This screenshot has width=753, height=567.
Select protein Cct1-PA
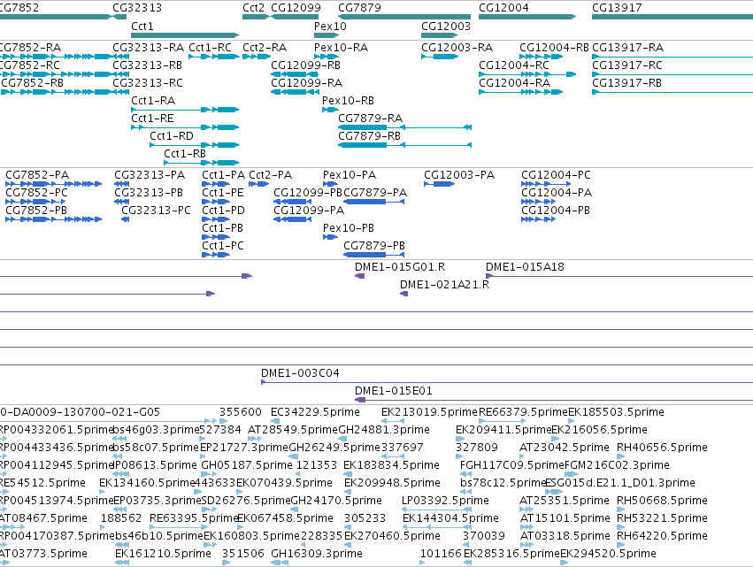[x=216, y=184]
